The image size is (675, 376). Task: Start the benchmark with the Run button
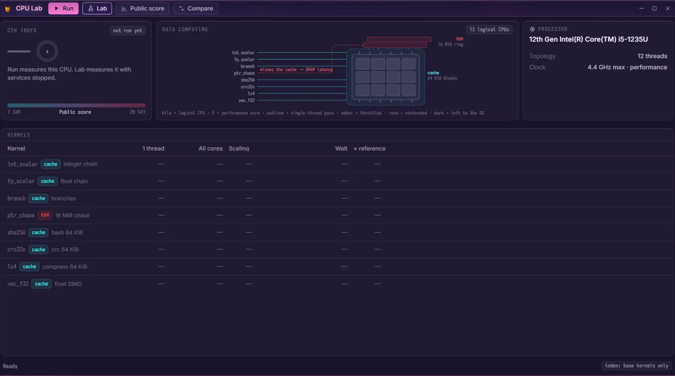63,9
